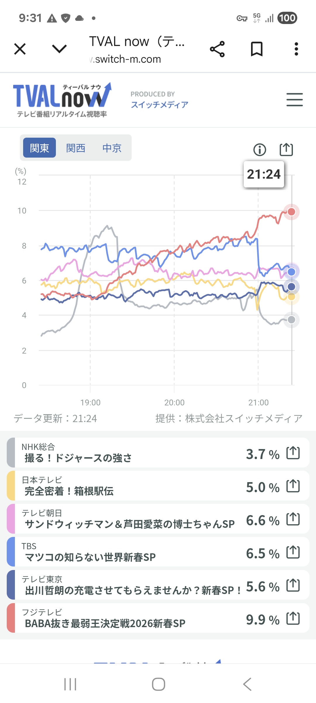Open the site hamburger menu

click(x=294, y=100)
